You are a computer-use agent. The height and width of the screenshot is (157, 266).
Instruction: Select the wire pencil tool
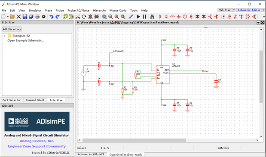tap(131, 17)
